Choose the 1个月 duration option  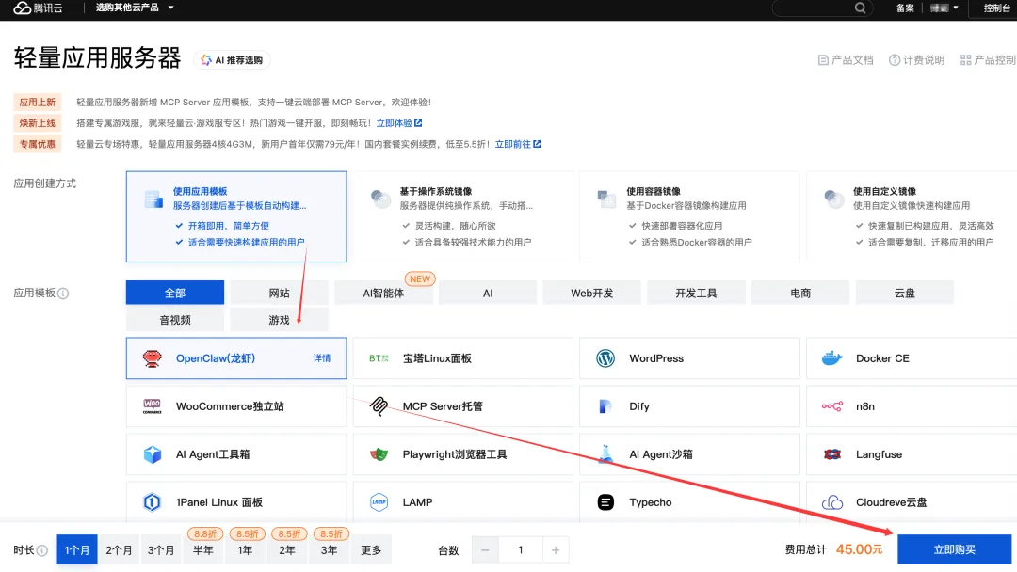77,550
